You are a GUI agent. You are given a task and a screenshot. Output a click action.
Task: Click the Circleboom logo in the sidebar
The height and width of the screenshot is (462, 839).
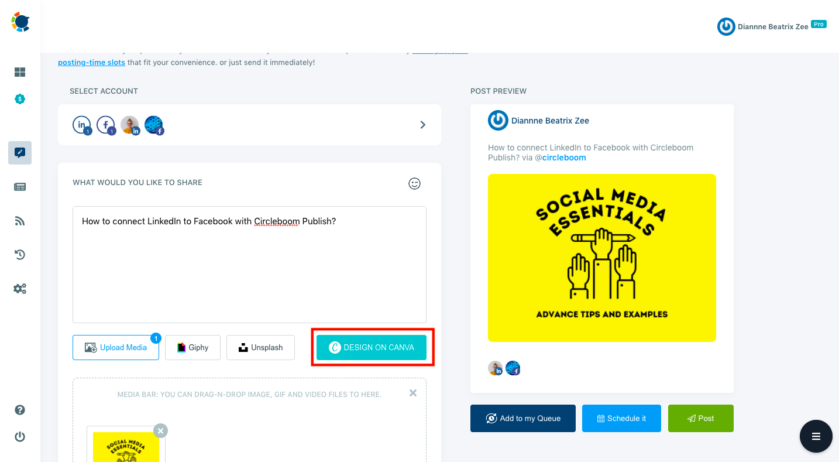20,22
